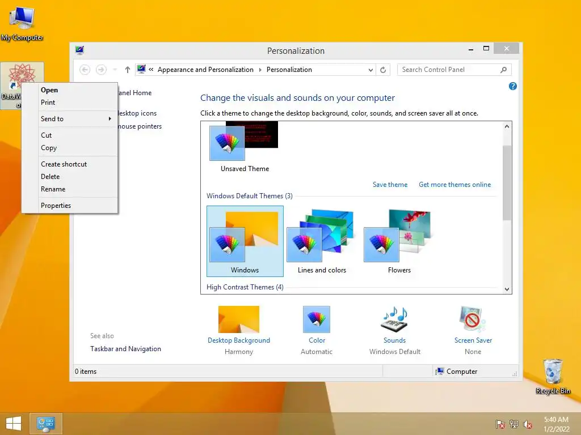Refresh the Personalization page
Image resolution: width=581 pixels, height=435 pixels.
coord(383,70)
